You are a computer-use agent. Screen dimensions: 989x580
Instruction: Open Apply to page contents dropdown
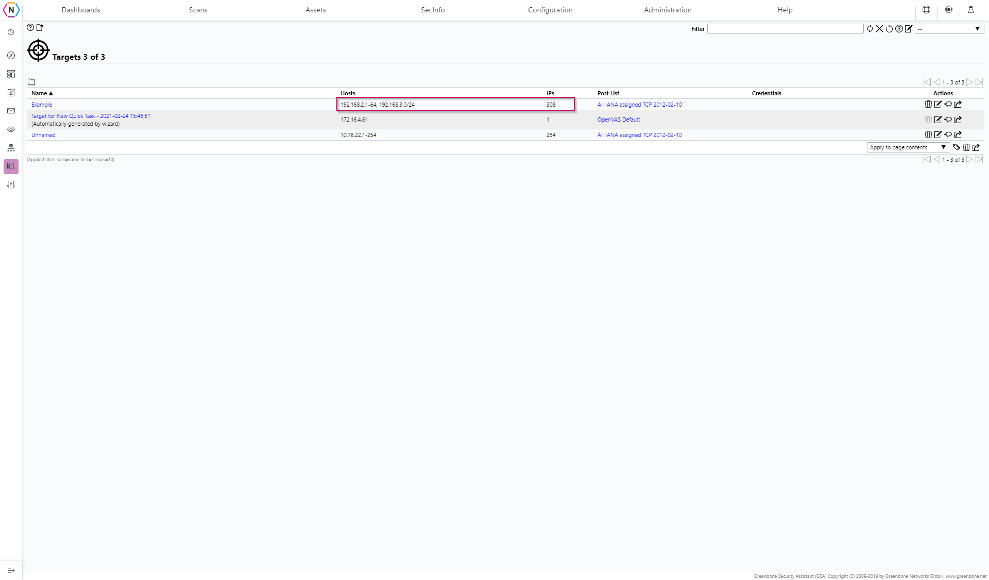click(x=908, y=147)
